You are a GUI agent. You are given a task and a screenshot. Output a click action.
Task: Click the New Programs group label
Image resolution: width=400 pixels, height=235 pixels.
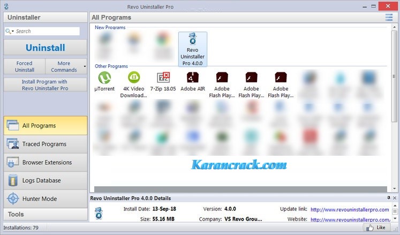[x=110, y=27]
